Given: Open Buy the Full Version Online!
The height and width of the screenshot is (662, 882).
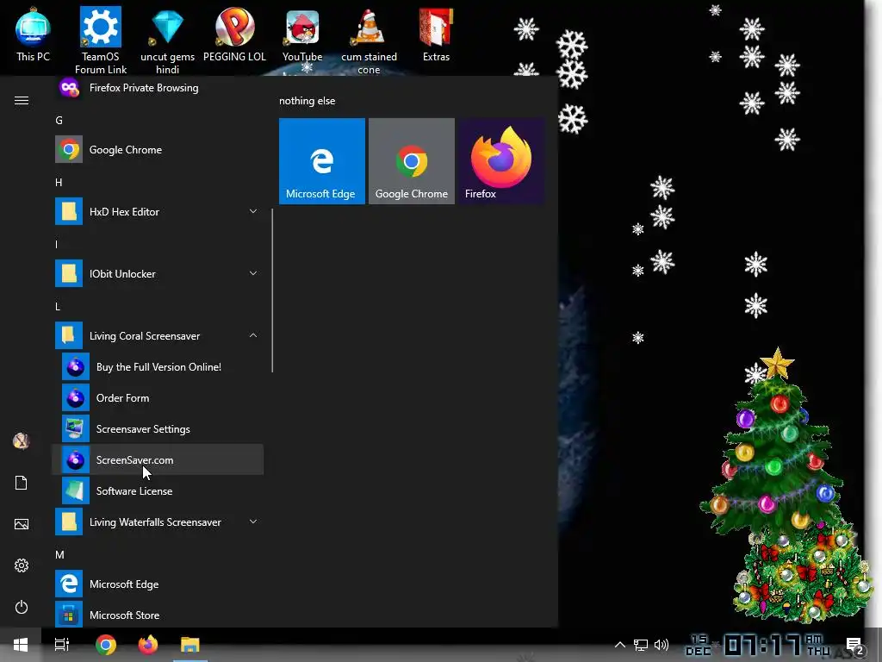Looking at the screenshot, I should (x=158, y=367).
